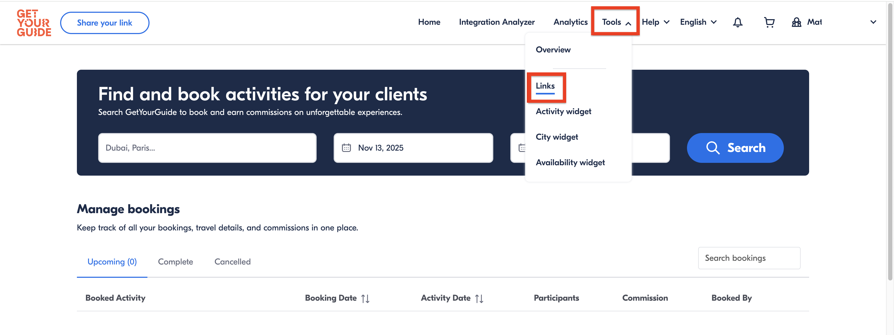Expand the account menu chevron
894x335 pixels.
(x=873, y=22)
